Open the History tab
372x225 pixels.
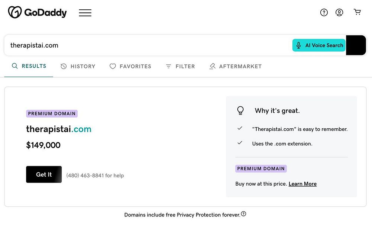point(78,67)
